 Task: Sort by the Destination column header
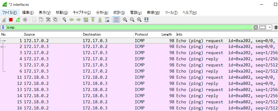coord(108,34)
